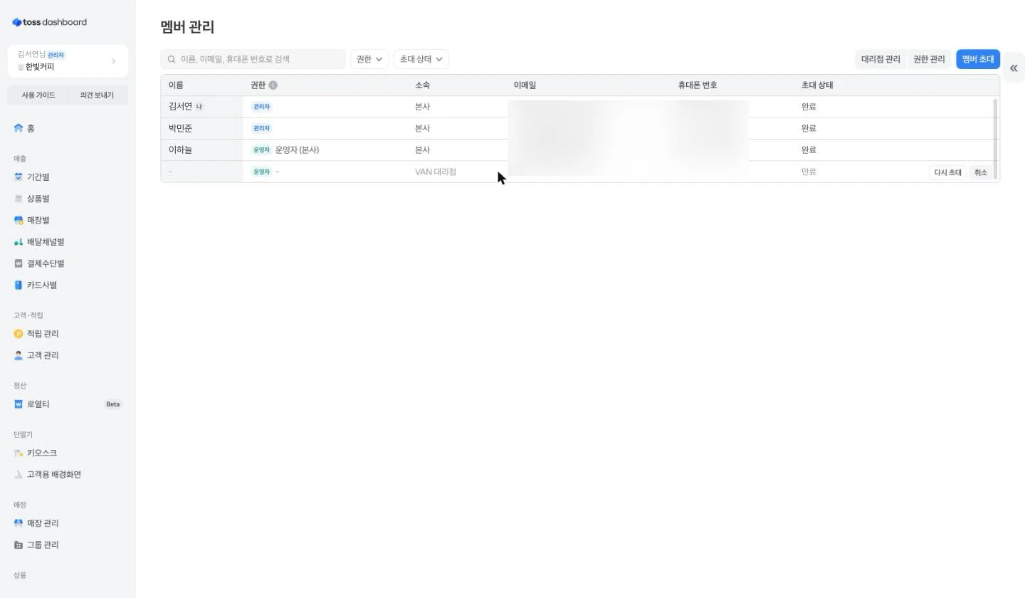The width and height of the screenshot is (1025, 598).
Task: Open 고객용 배경화면 icon
Action: pyautogui.click(x=19, y=474)
